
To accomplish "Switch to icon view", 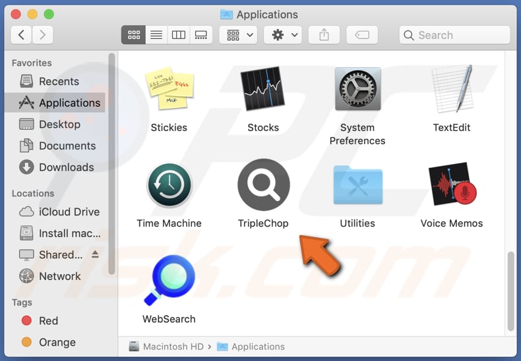I will (134, 35).
